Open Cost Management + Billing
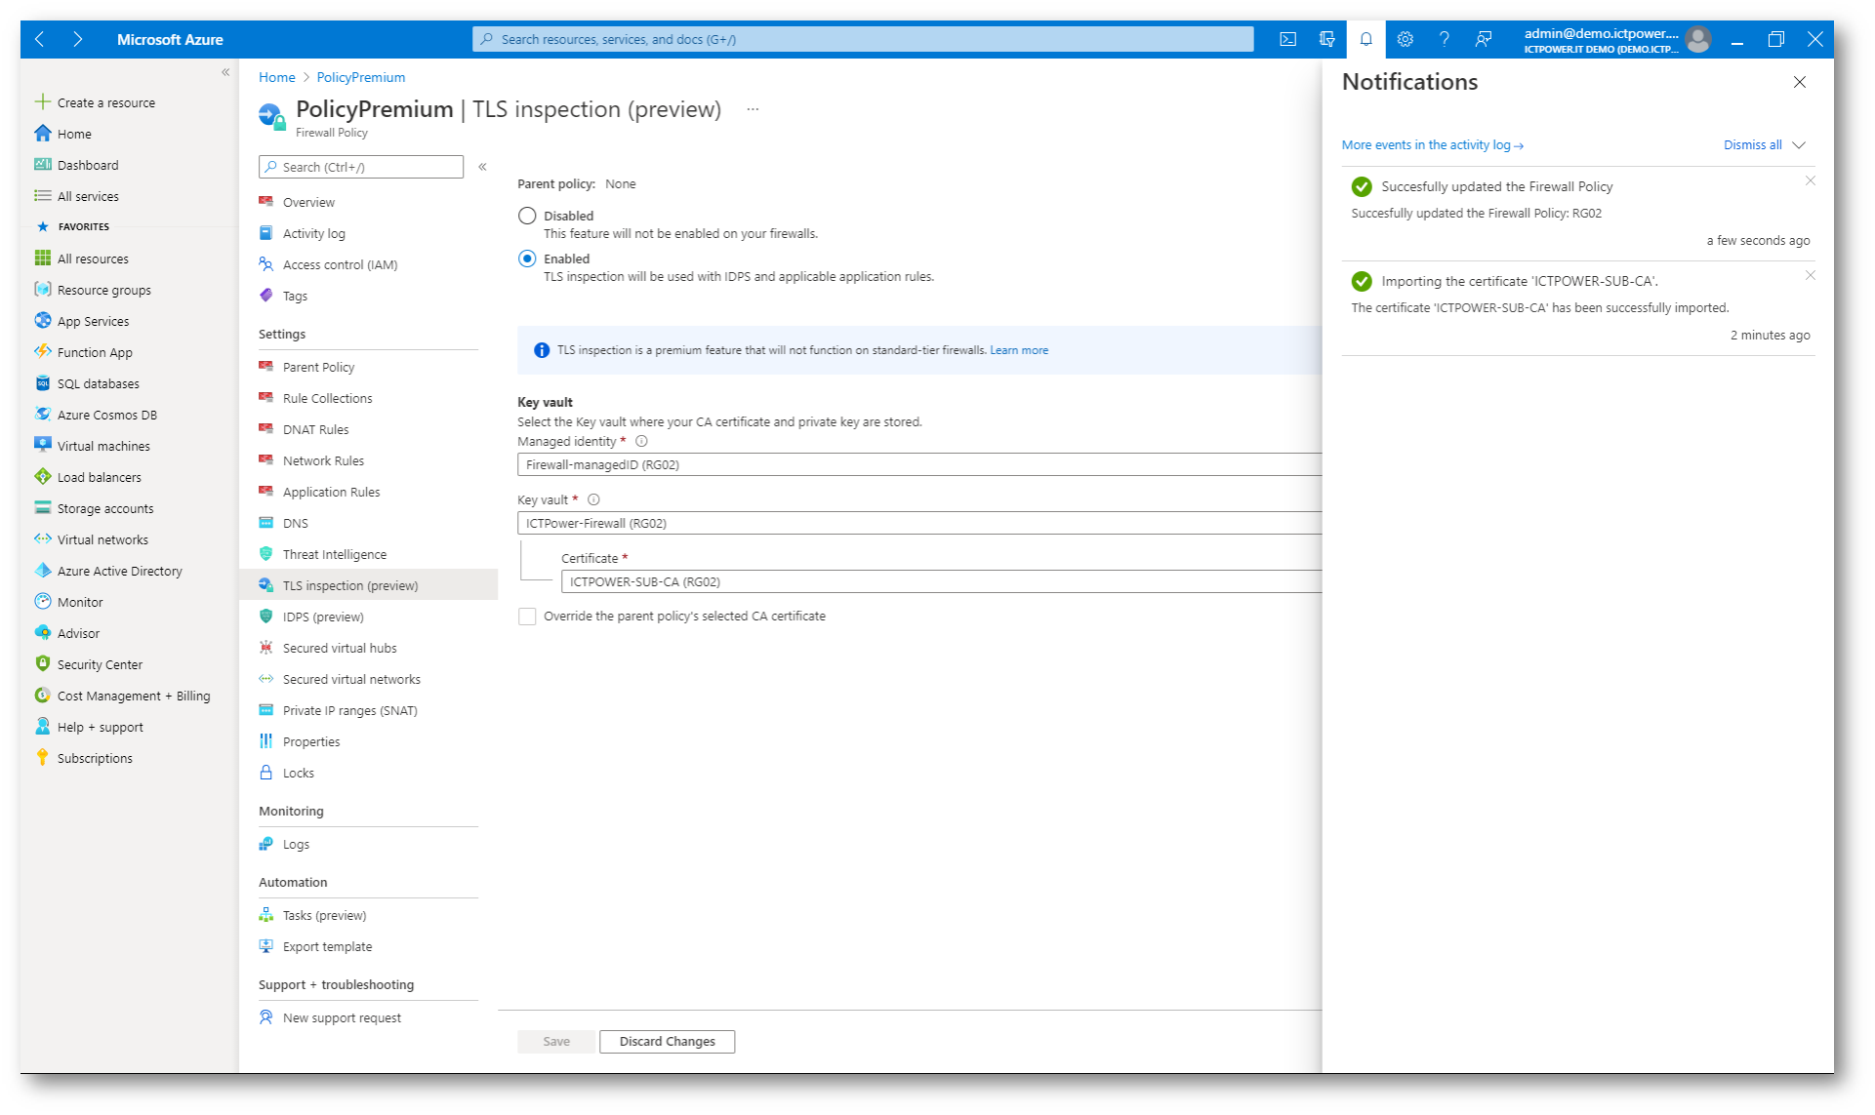The height and width of the screenshot is (1115, 1875). (x=134, y=696)
